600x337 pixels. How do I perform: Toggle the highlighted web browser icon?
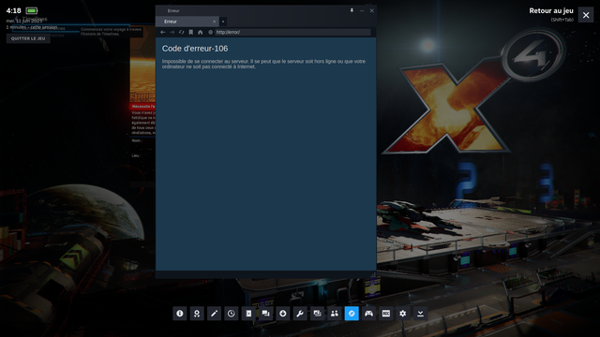tap(352, 314)
